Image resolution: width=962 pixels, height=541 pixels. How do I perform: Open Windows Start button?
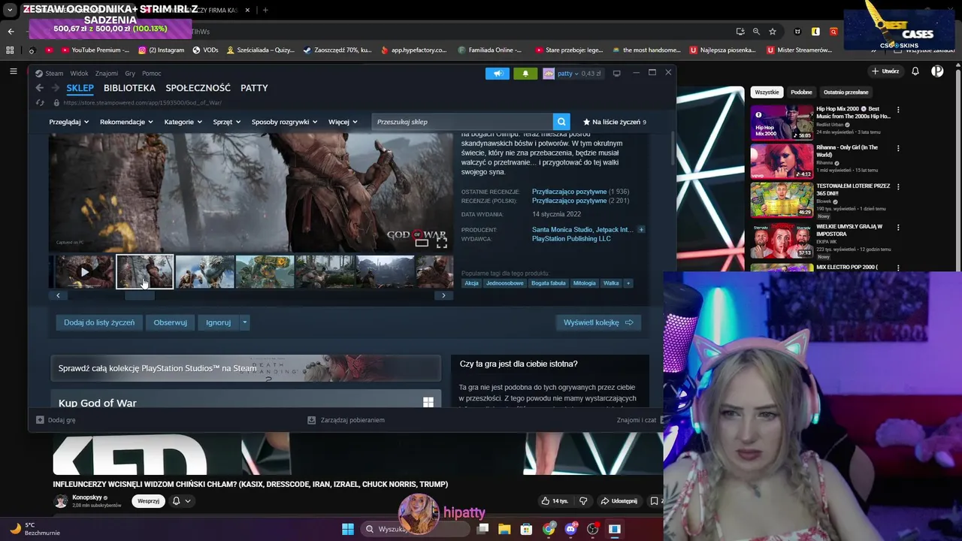[x=348, y=529]
